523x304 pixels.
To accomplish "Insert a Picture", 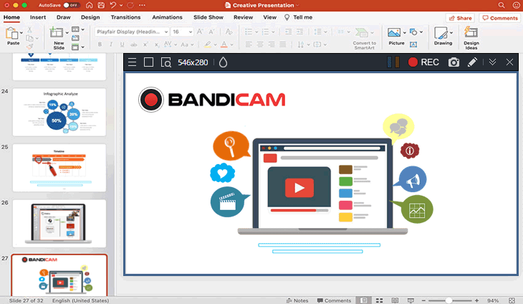I will tap(395, 36).
